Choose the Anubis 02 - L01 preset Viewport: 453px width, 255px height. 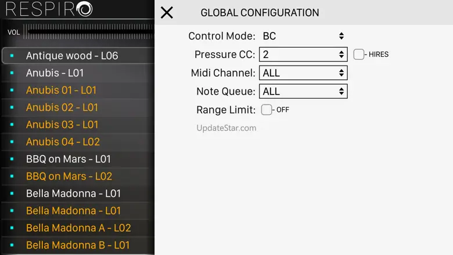[x=62, y=107]
